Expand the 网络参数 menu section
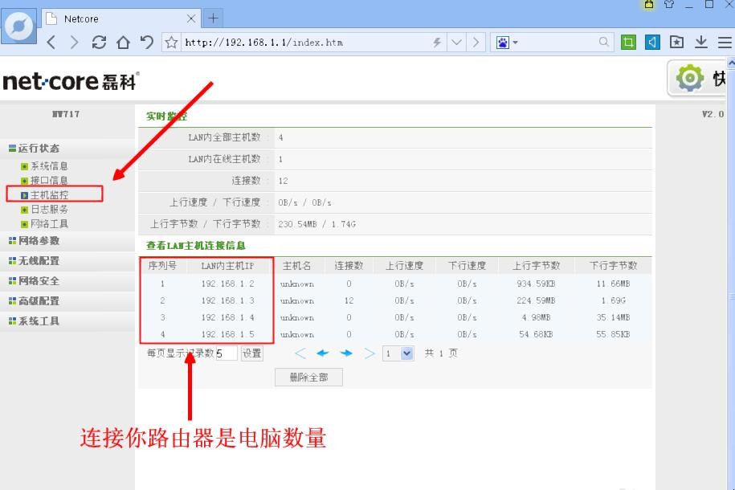735x490 pixels. [39, 241]
